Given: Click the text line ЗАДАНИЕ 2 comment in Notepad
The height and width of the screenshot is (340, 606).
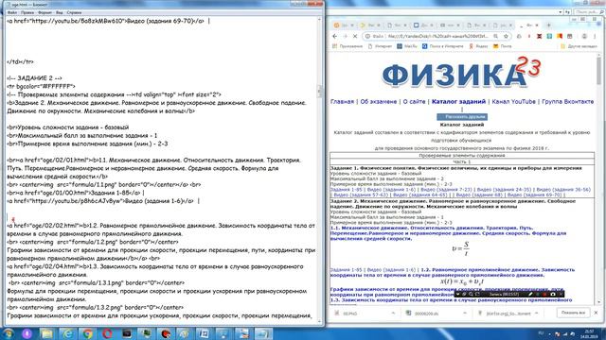Looking at the screenshot, I should (34, 78).
